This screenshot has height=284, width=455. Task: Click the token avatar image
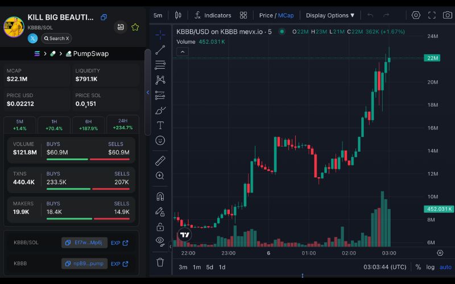tap(14, 27)
